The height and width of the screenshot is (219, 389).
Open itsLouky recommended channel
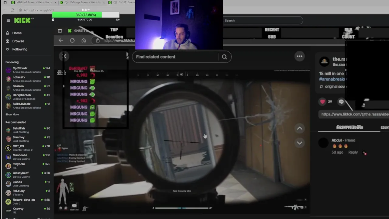pyautogui.click(x=27, y=193)
